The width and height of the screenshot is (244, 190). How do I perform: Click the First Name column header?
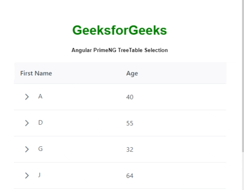[36, 73]
